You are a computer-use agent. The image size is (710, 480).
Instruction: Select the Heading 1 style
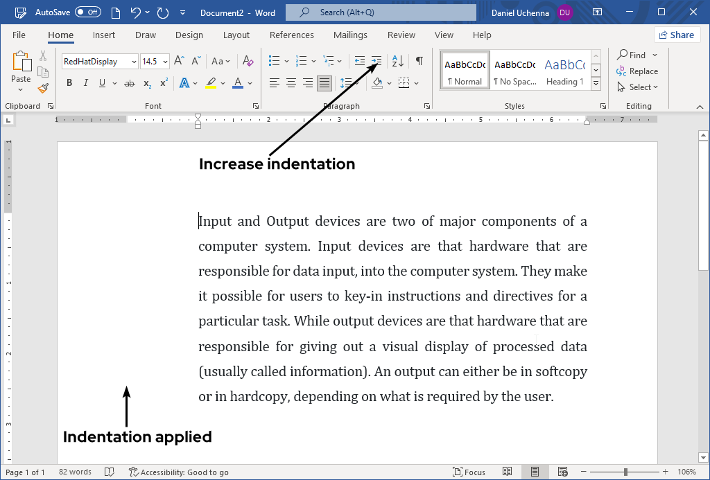tap(564, 69)
